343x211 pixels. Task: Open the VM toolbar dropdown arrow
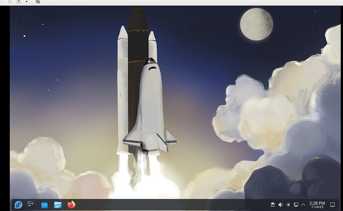(27, 1)
